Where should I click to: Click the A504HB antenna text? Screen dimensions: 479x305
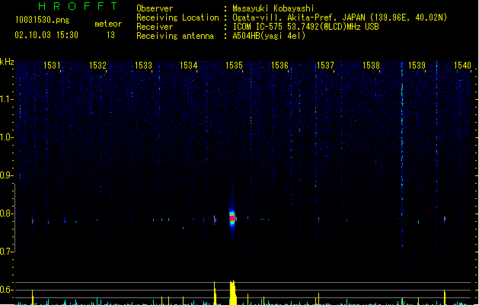[x=269, y=36]
